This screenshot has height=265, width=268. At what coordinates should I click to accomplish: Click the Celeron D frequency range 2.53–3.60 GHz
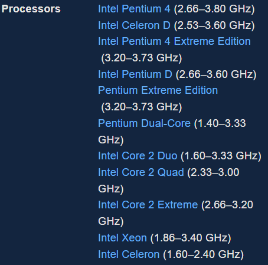[214, 25]
